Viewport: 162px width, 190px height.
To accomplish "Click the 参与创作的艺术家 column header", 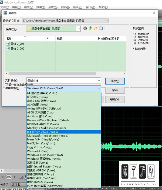I will point(111,39).
